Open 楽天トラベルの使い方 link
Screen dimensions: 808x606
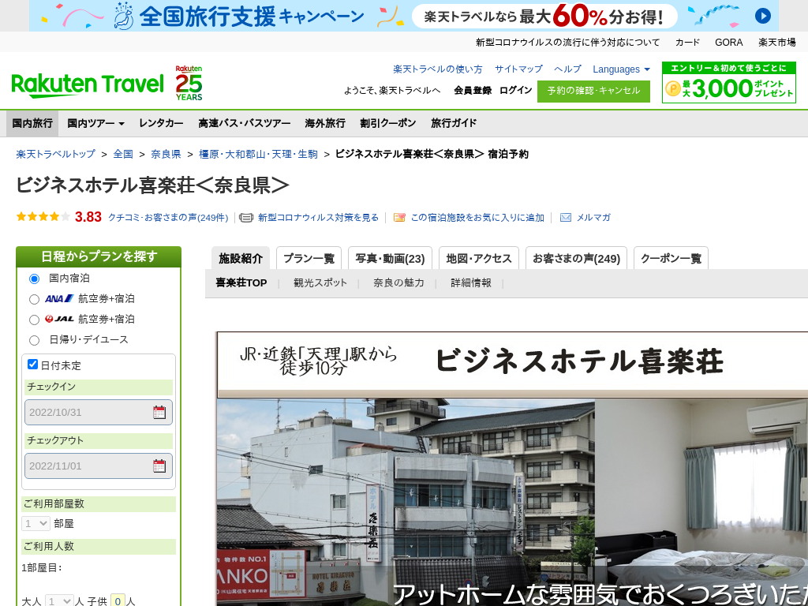coord(437,69)
